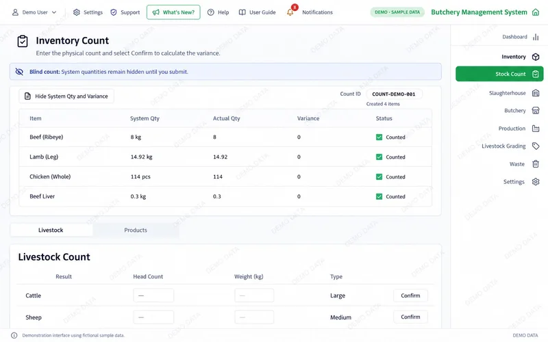Click the home icon beside Butchery Management System
Image resolution: width=548 pixels, height=342 pixels.
pyautogui.click(x=536, y=12)
